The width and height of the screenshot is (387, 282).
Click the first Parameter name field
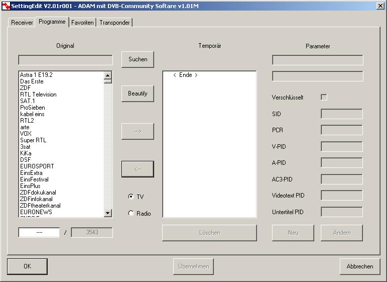(x=318, y=60)
